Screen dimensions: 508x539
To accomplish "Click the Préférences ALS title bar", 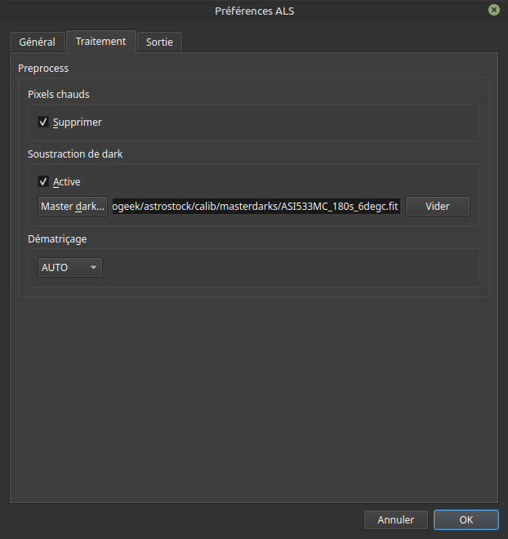I will (x=254, y=11).
